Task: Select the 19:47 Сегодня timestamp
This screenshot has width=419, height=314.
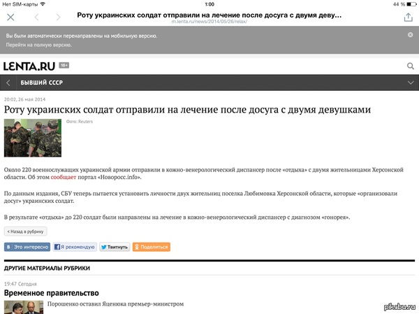Action: [20, 284]
